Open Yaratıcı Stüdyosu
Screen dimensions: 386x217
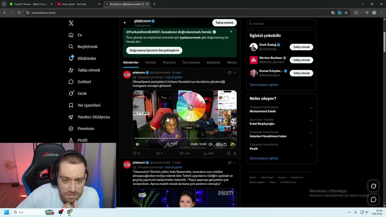coord(89,117)
